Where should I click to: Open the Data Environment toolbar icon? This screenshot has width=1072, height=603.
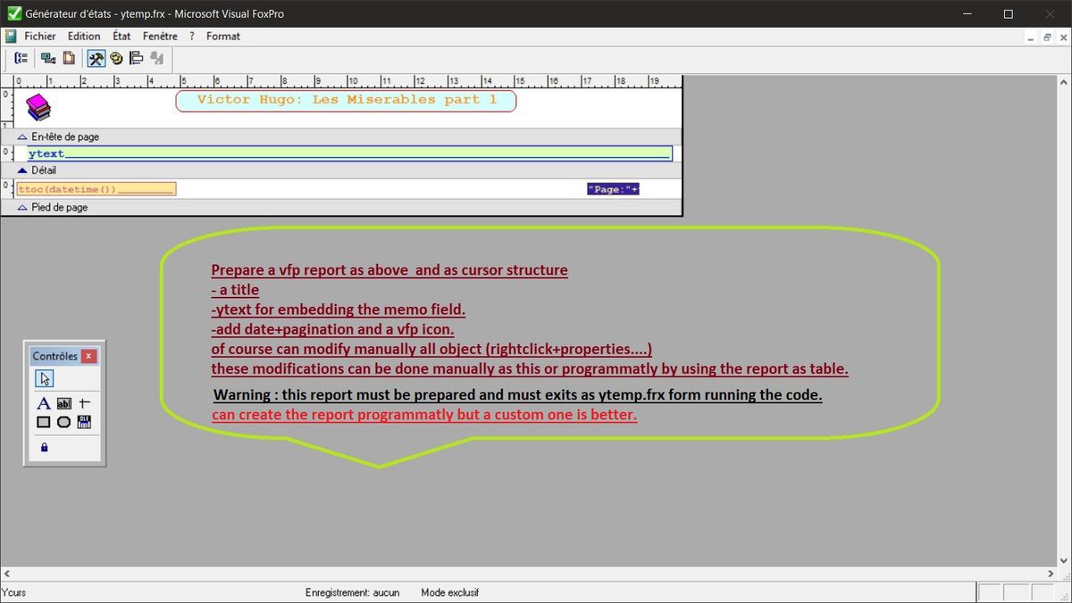pos(48,59)
